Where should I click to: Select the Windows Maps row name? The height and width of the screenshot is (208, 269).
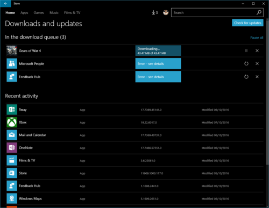pos(30,199)
